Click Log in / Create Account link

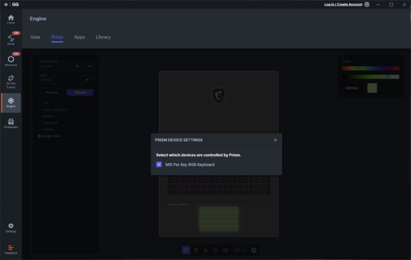pos(343,4)
